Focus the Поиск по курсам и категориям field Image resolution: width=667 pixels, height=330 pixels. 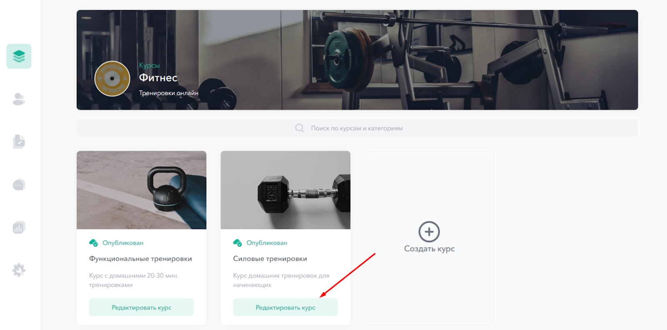(357, 128)
